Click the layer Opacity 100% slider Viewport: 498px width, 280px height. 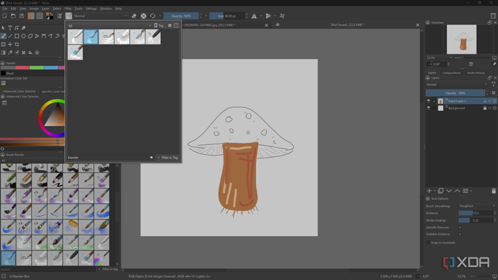click(x=455, y=93)
